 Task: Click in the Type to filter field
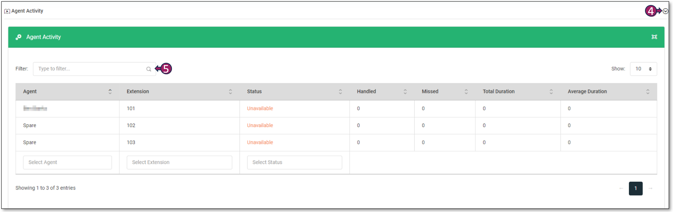click(x=90, y=69)
